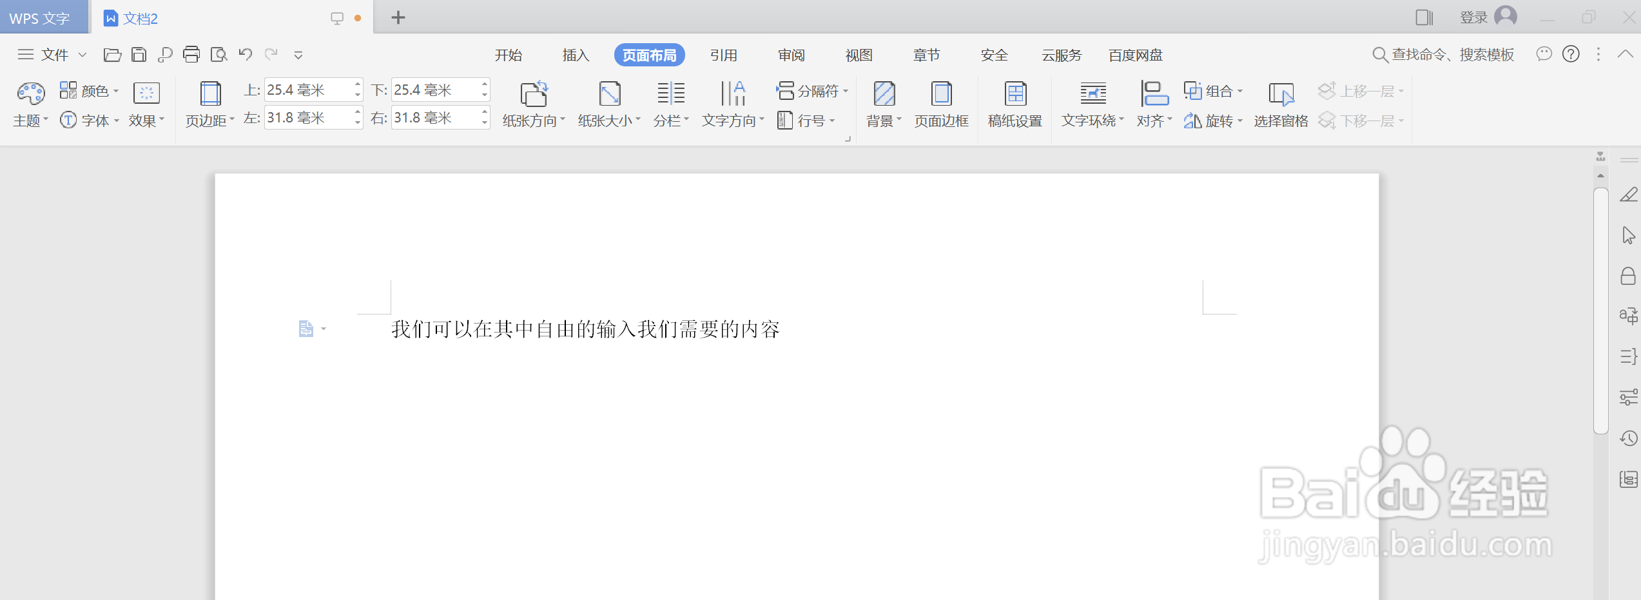Increase the bottom margin with up stepper
The height and width of the screenshot is (600, 1641).
485,84
